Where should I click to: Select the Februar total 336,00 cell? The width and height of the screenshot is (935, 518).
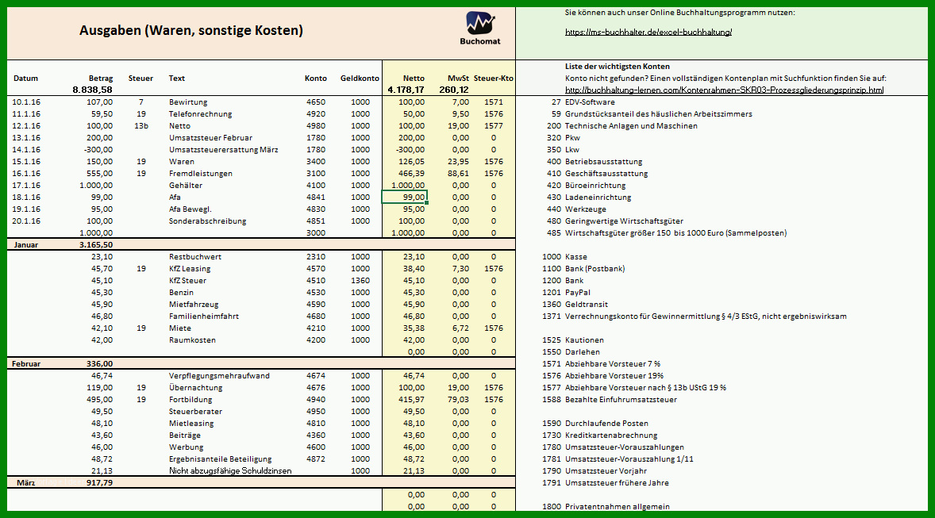click(99, 363)
